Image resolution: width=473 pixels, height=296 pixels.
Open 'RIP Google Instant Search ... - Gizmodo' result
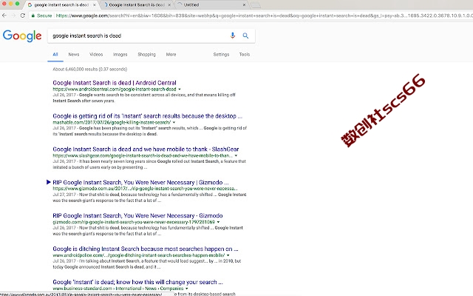[137, 215]
